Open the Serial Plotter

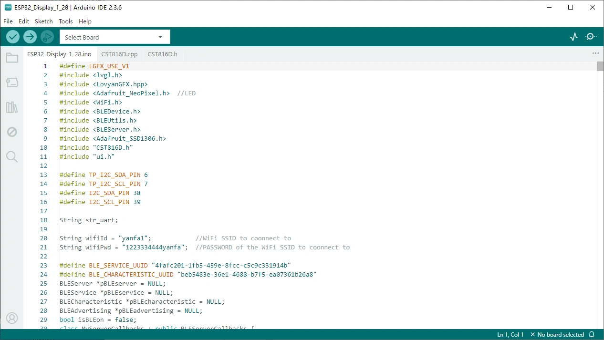(x=574, y=37)
